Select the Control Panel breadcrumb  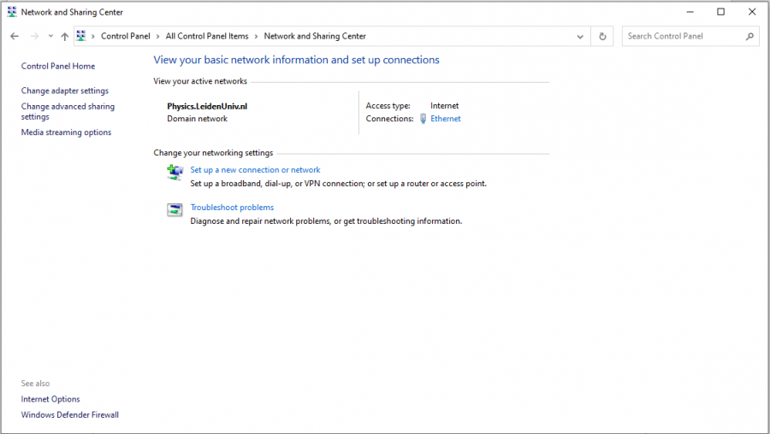pos(125,37)
